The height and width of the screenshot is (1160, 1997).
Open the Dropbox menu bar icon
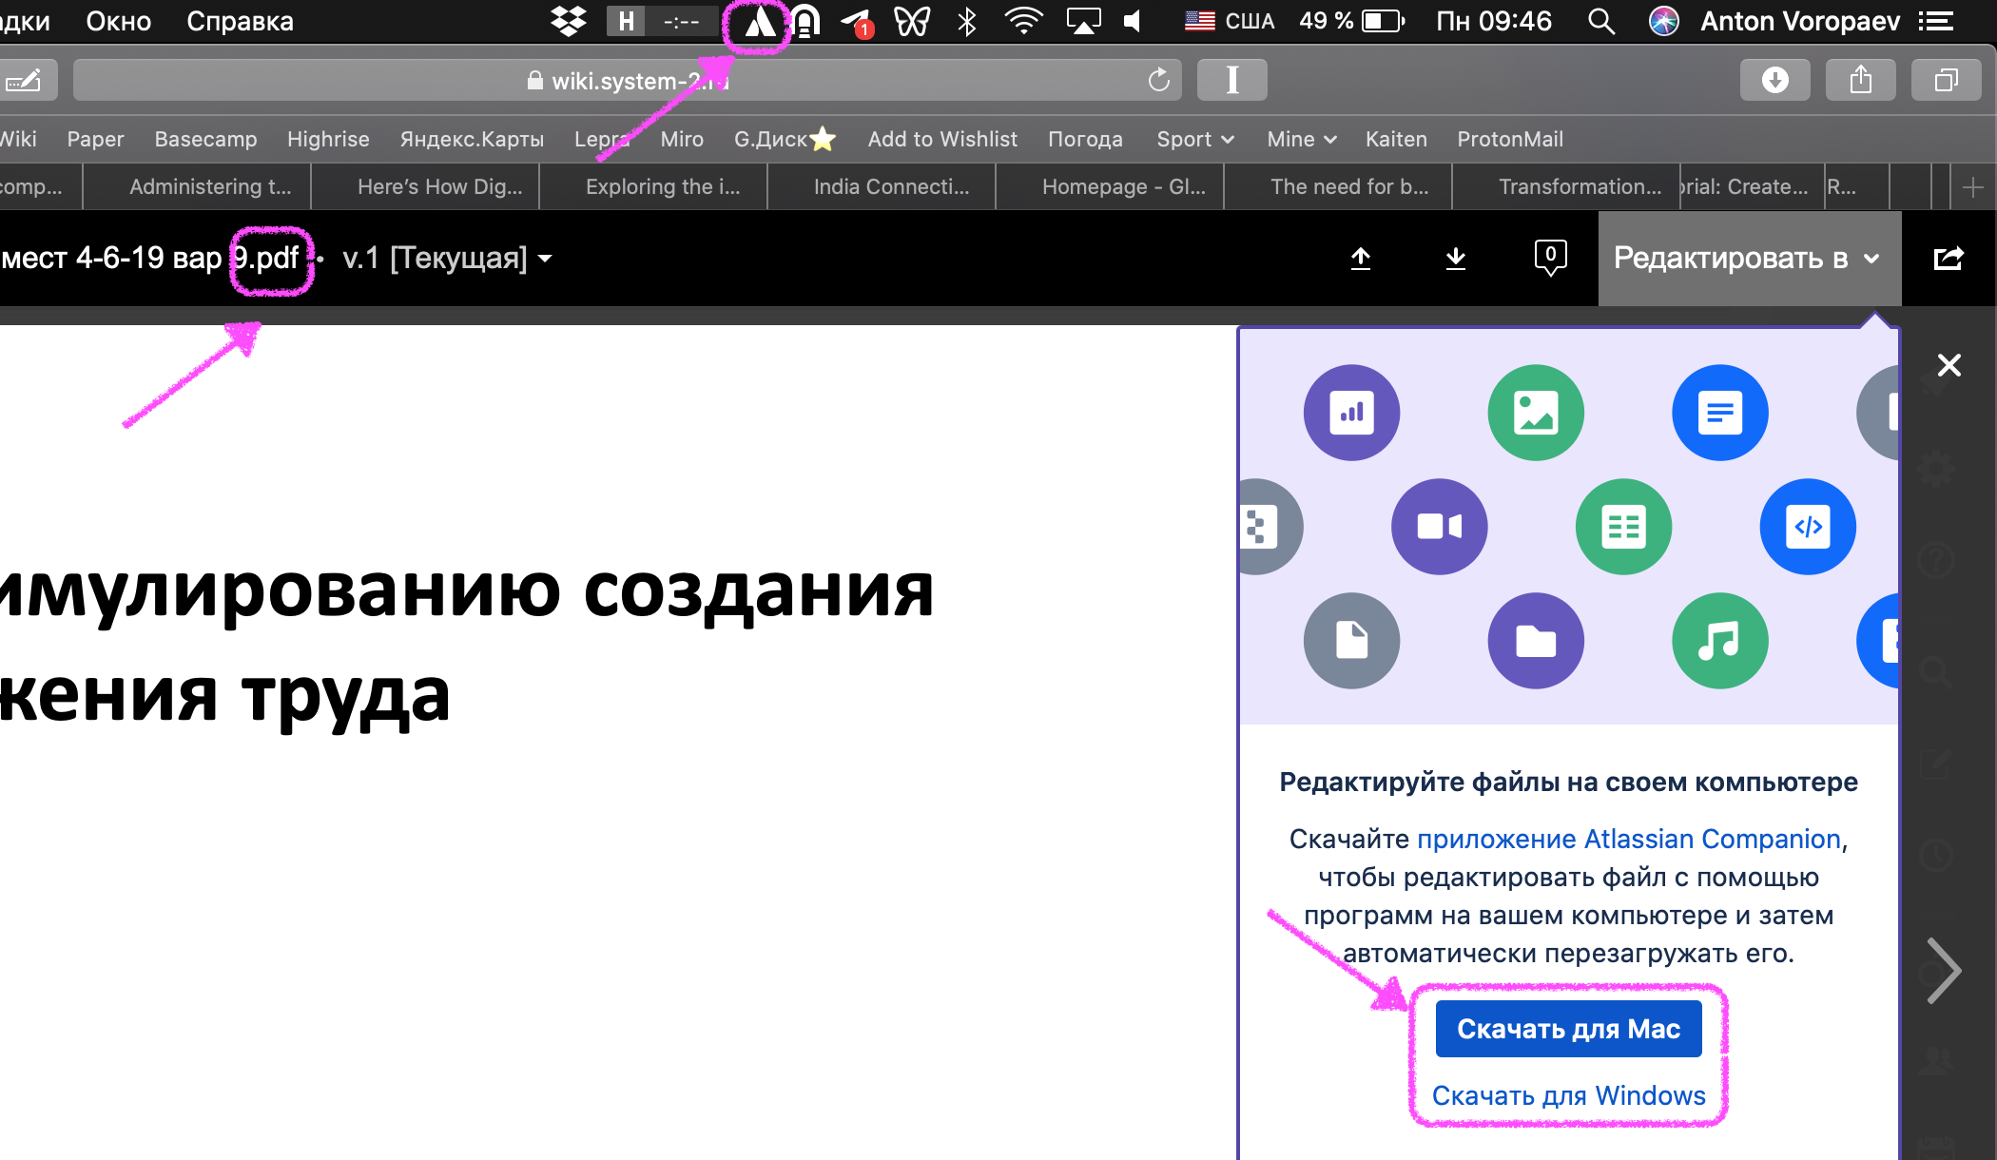(x=567, y=21)
